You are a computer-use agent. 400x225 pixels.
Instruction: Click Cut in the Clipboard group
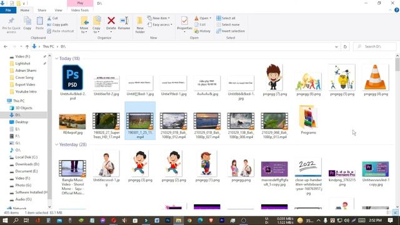coord(52,18)
